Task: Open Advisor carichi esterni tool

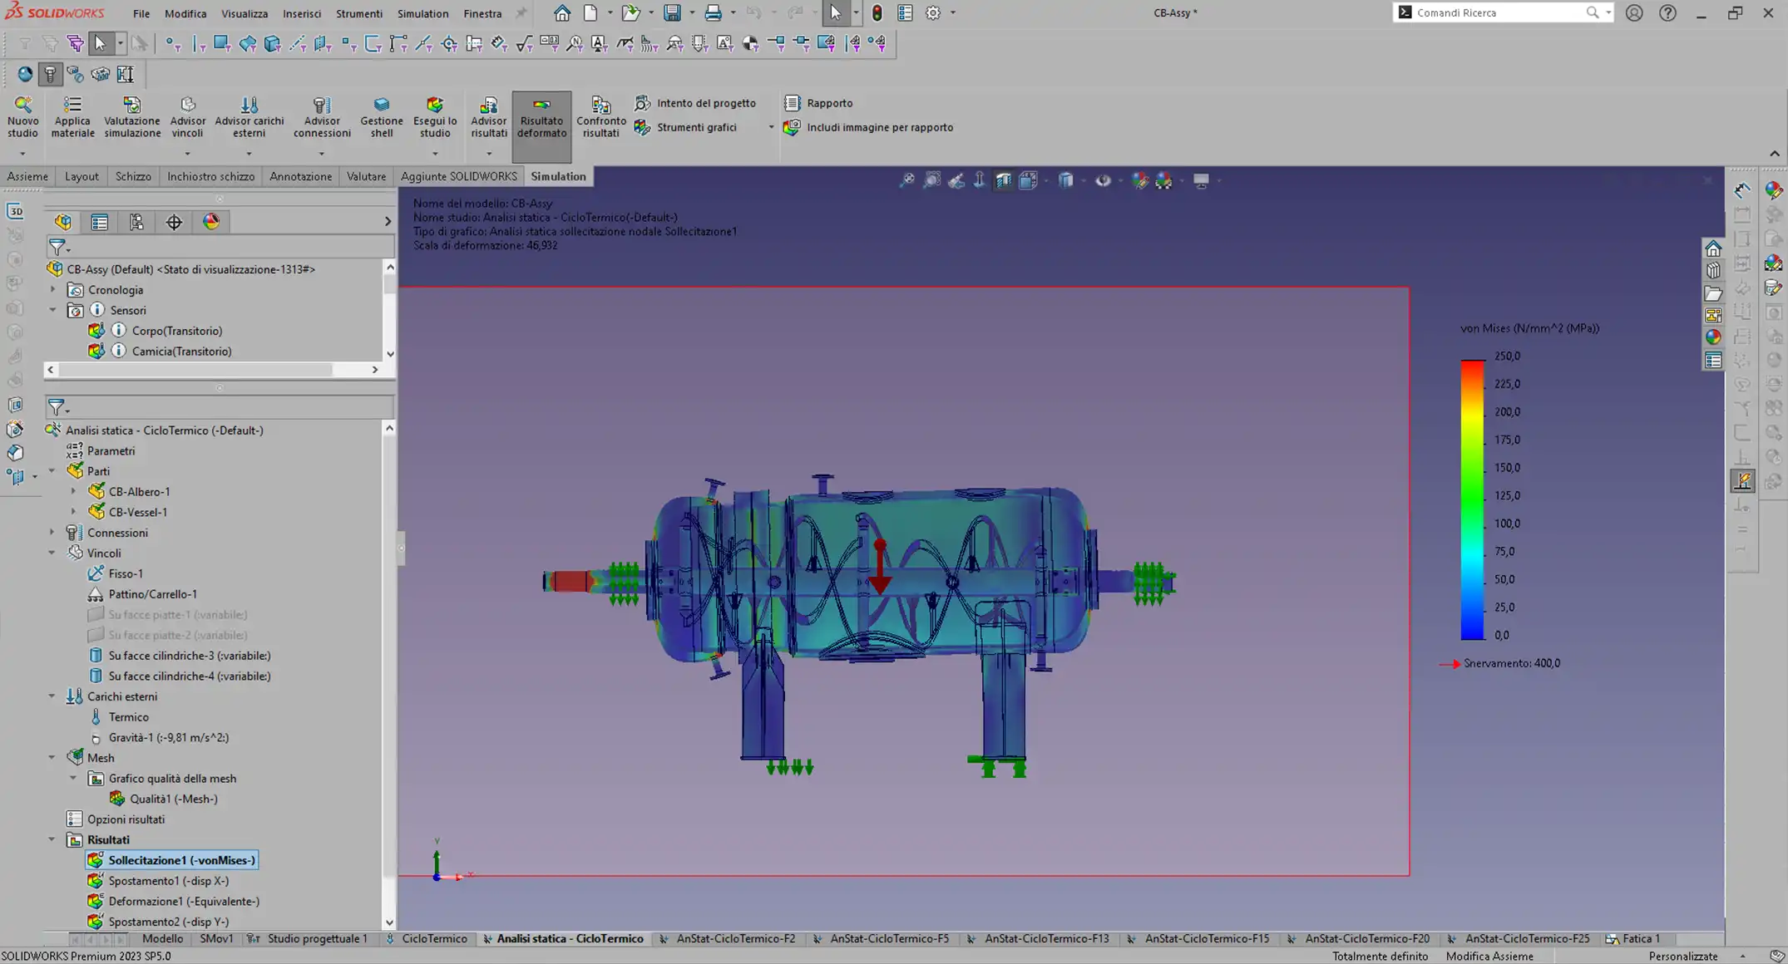Action: click(x=249, y=116)
